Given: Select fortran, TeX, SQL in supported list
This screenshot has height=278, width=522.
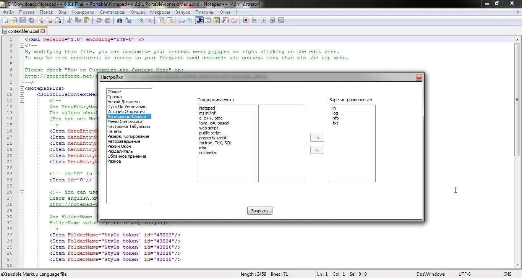Looking at the screenshot, I should coord(226,143).
